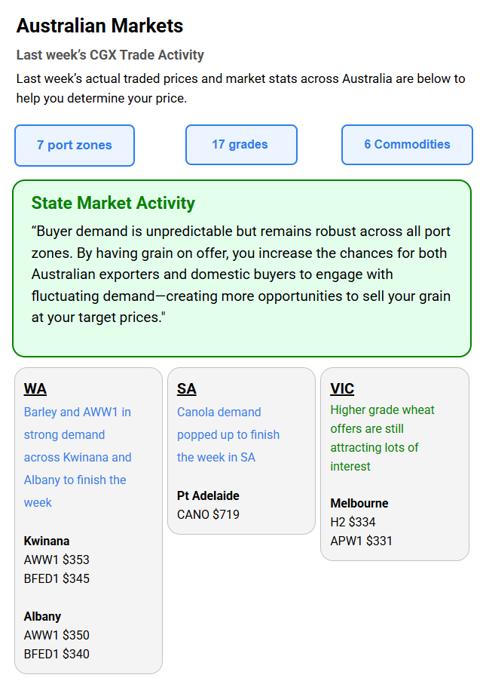Click the SA canola demand summary text

[x=228, y=434]
